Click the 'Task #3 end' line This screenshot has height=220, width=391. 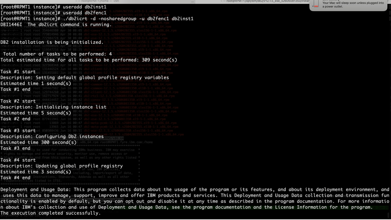pos(15,148)
